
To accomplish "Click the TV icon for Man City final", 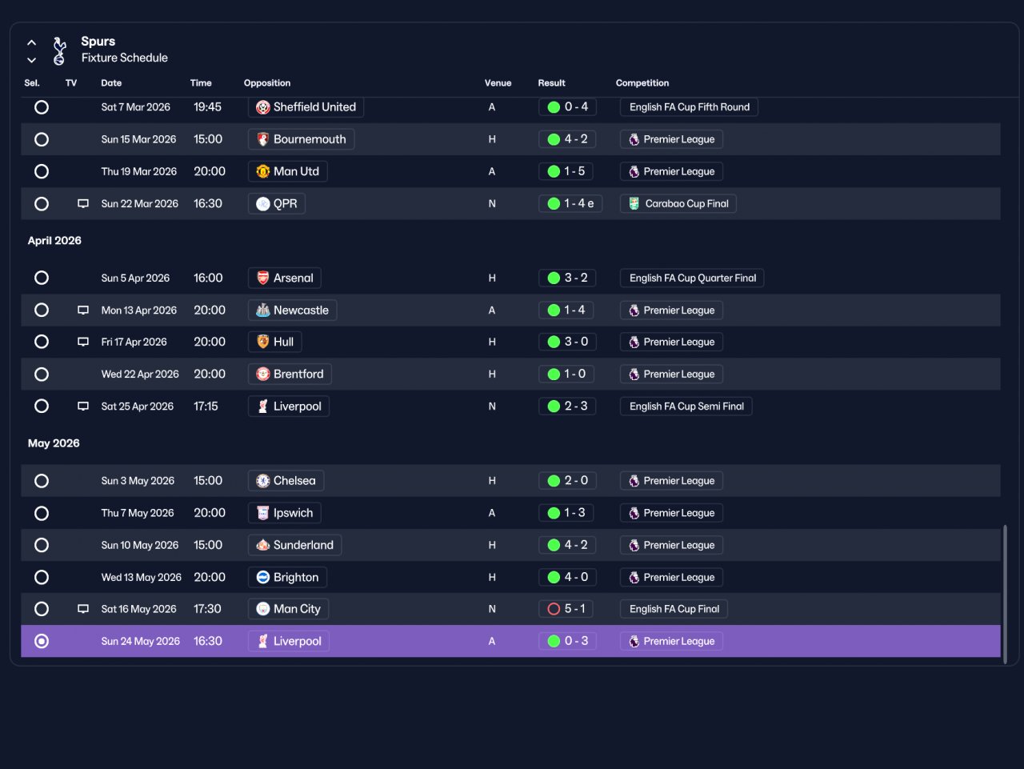I will point(82,609).
